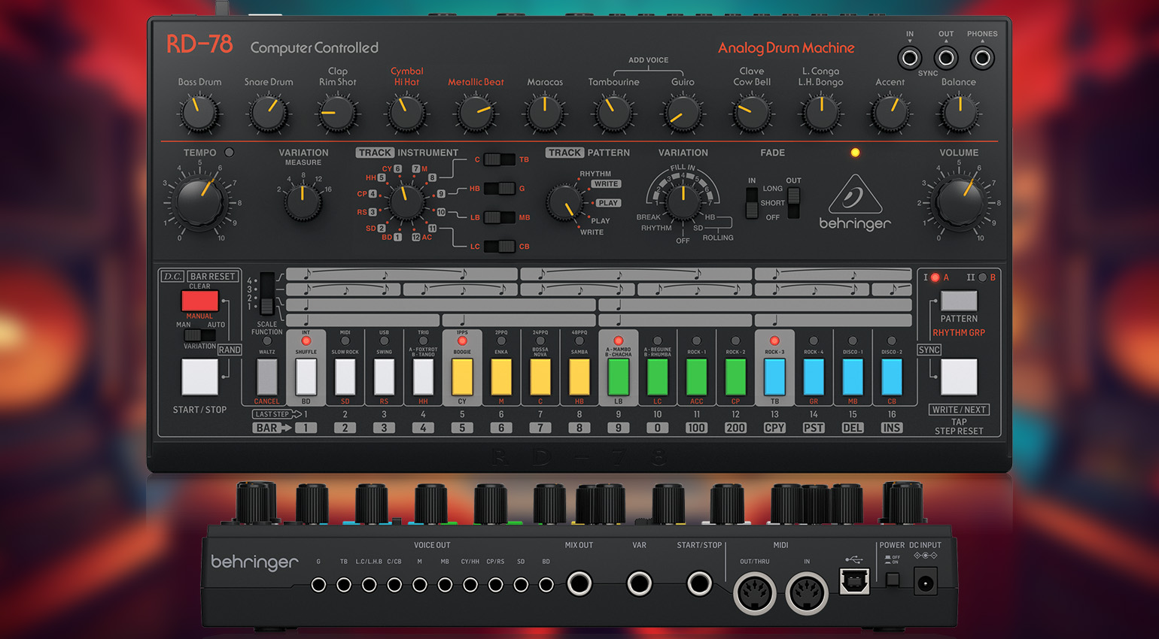Flip the C/TB instrument switch
The image size is (1159, 639).
(499, 159)
